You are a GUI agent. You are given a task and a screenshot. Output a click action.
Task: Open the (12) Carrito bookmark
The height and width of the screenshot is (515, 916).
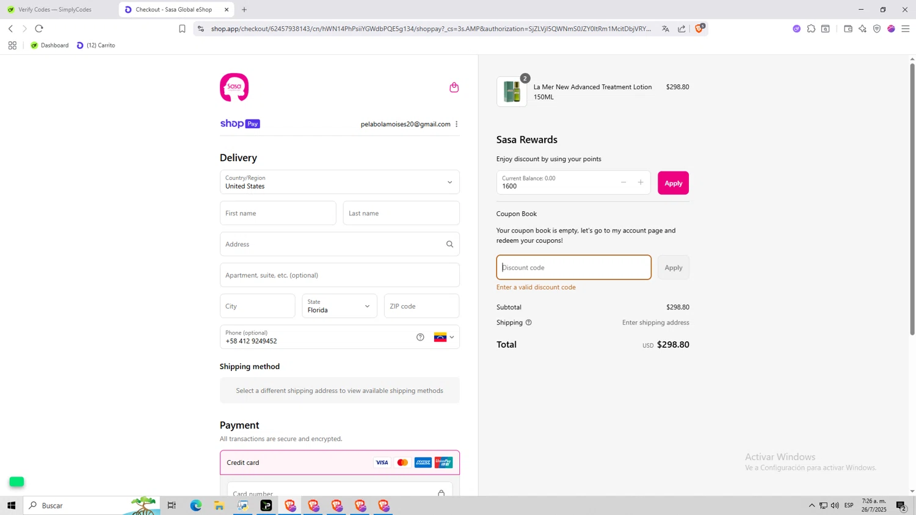pos(96,45)
